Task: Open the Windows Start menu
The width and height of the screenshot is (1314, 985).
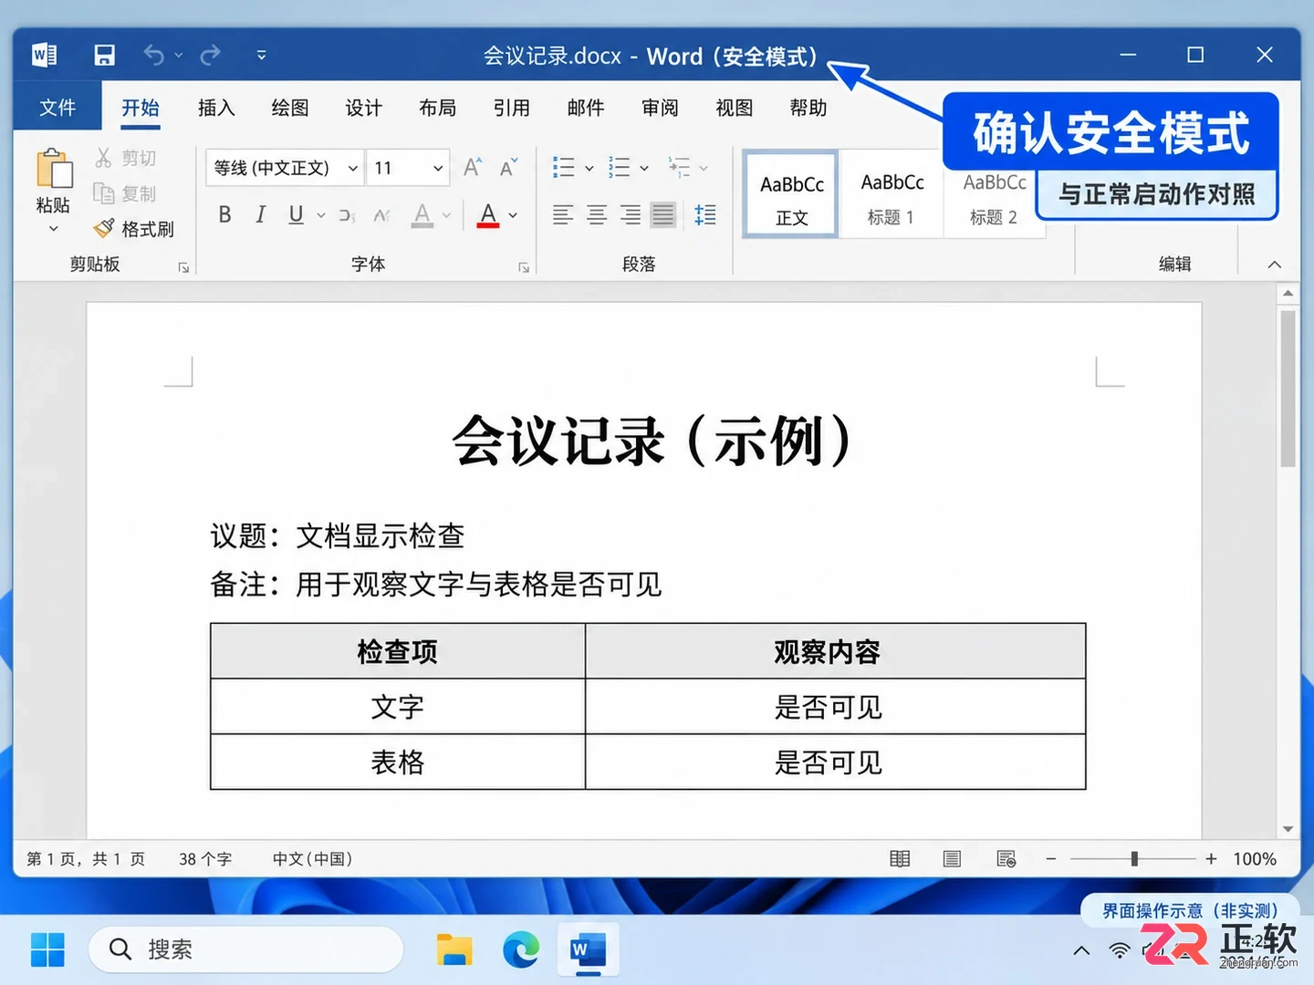Action: (47, 949)
